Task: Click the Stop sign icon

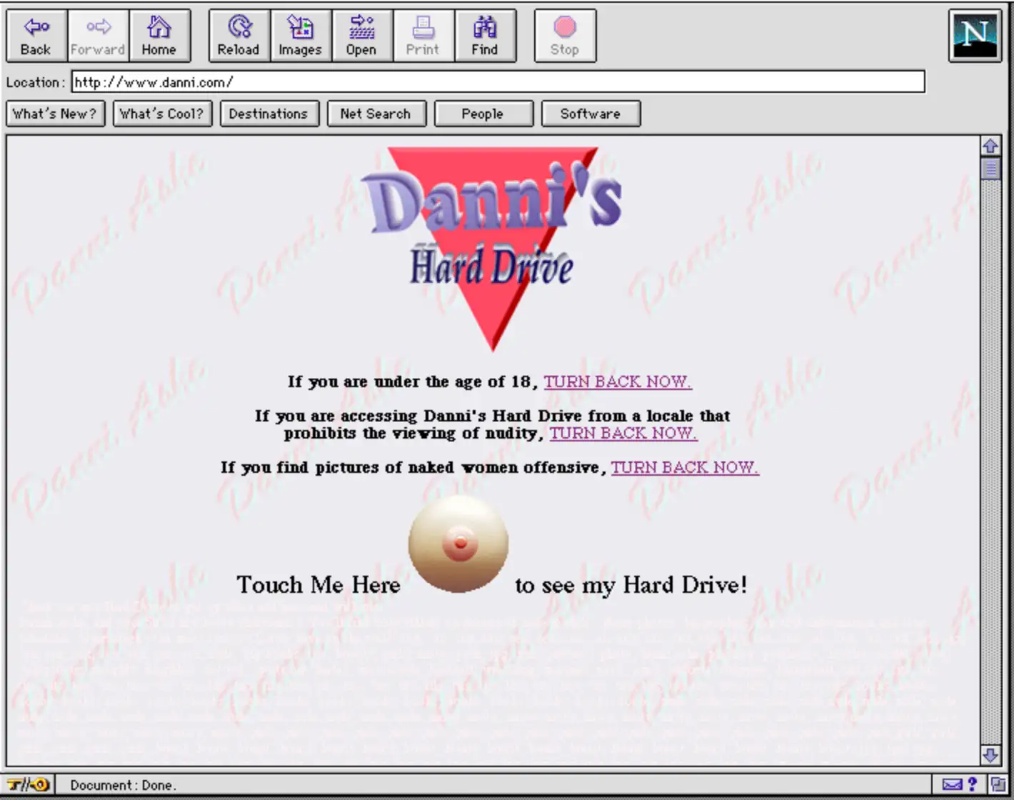Action: (x=564, y=34)
